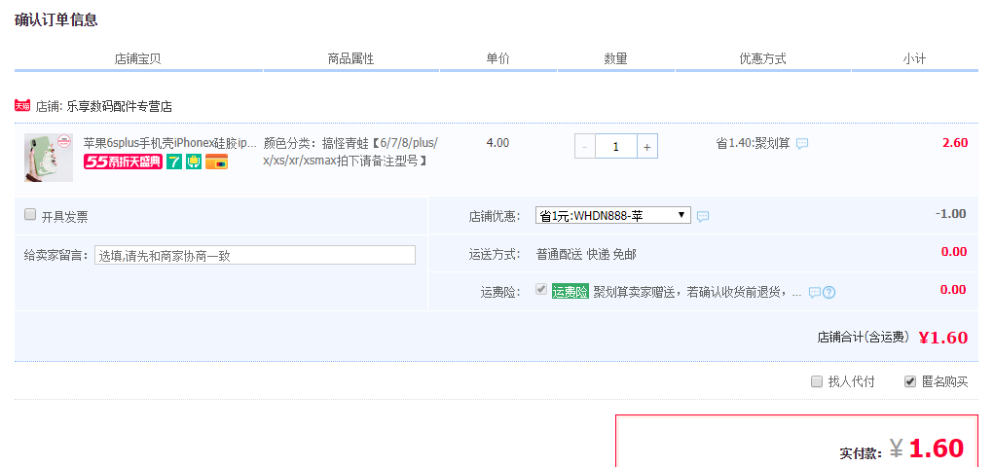Open the 乐享数码配件专营店 shop link

point(119,106)
